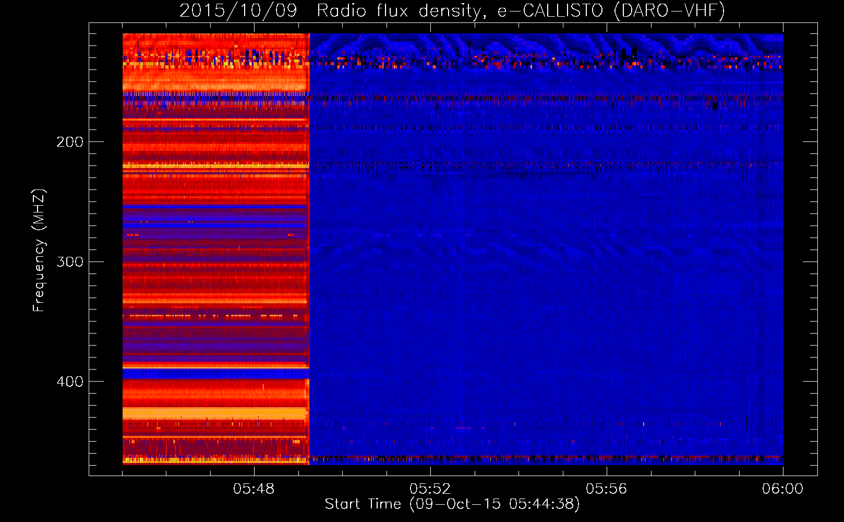Click the 'Start Time (09-Oct-15 05:44:38)' x-axis label
The image size is (844, 522).
(x=452, y=504)
